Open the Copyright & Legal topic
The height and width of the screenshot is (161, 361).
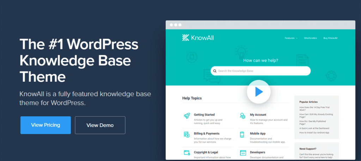pos(206,152)
